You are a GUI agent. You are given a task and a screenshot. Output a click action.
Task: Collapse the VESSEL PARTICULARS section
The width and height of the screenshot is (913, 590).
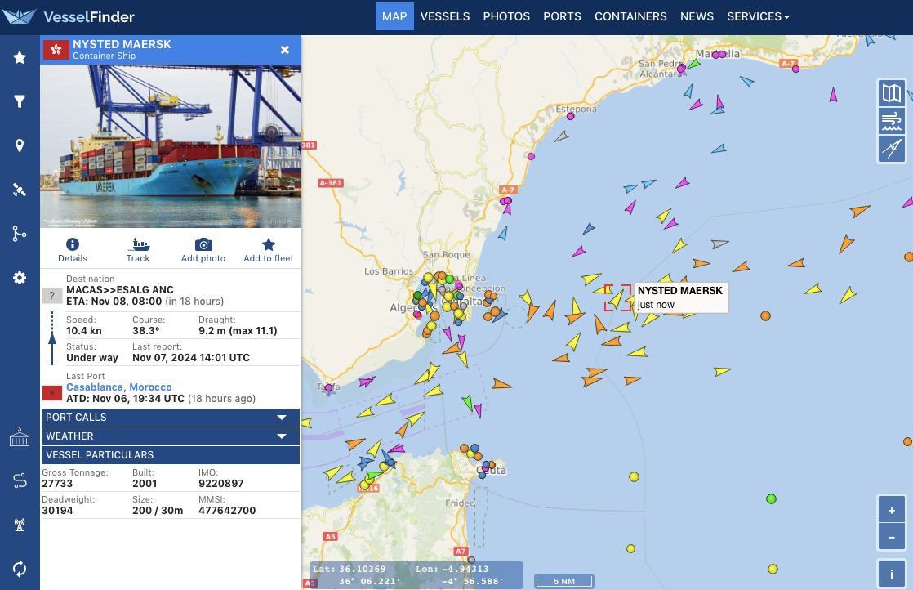tap(171, 455)
